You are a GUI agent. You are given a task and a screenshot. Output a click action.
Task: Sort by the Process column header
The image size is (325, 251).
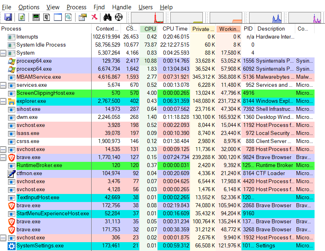(x=46, y=29)
